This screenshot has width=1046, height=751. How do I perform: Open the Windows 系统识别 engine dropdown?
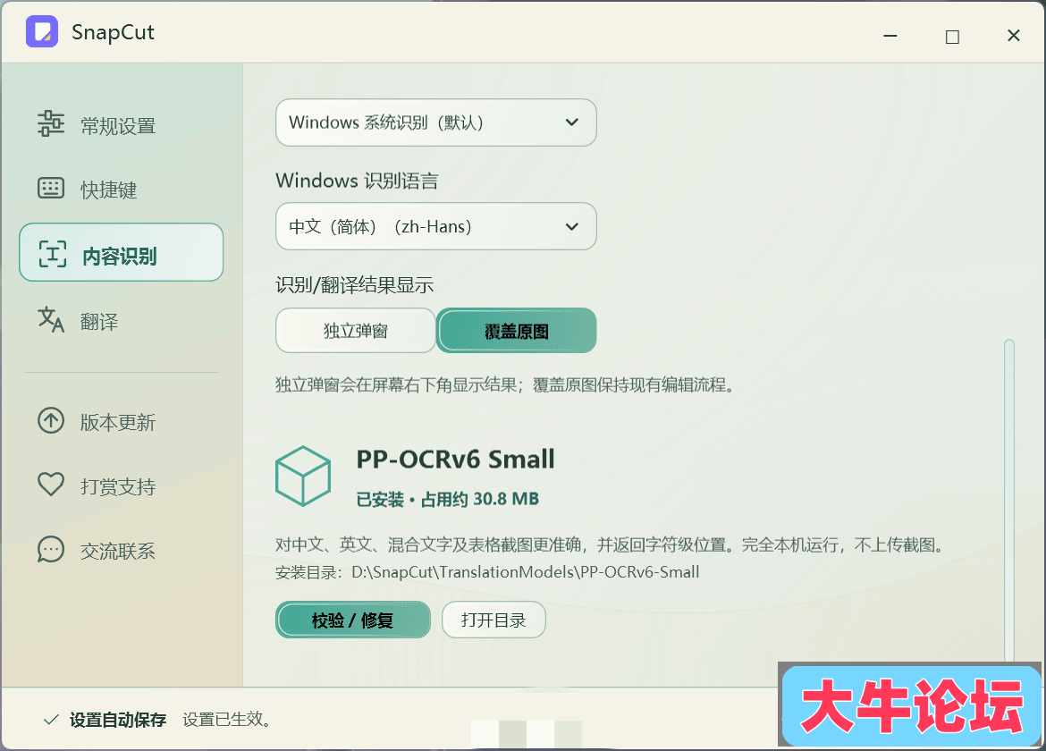[x=435, y=122]
